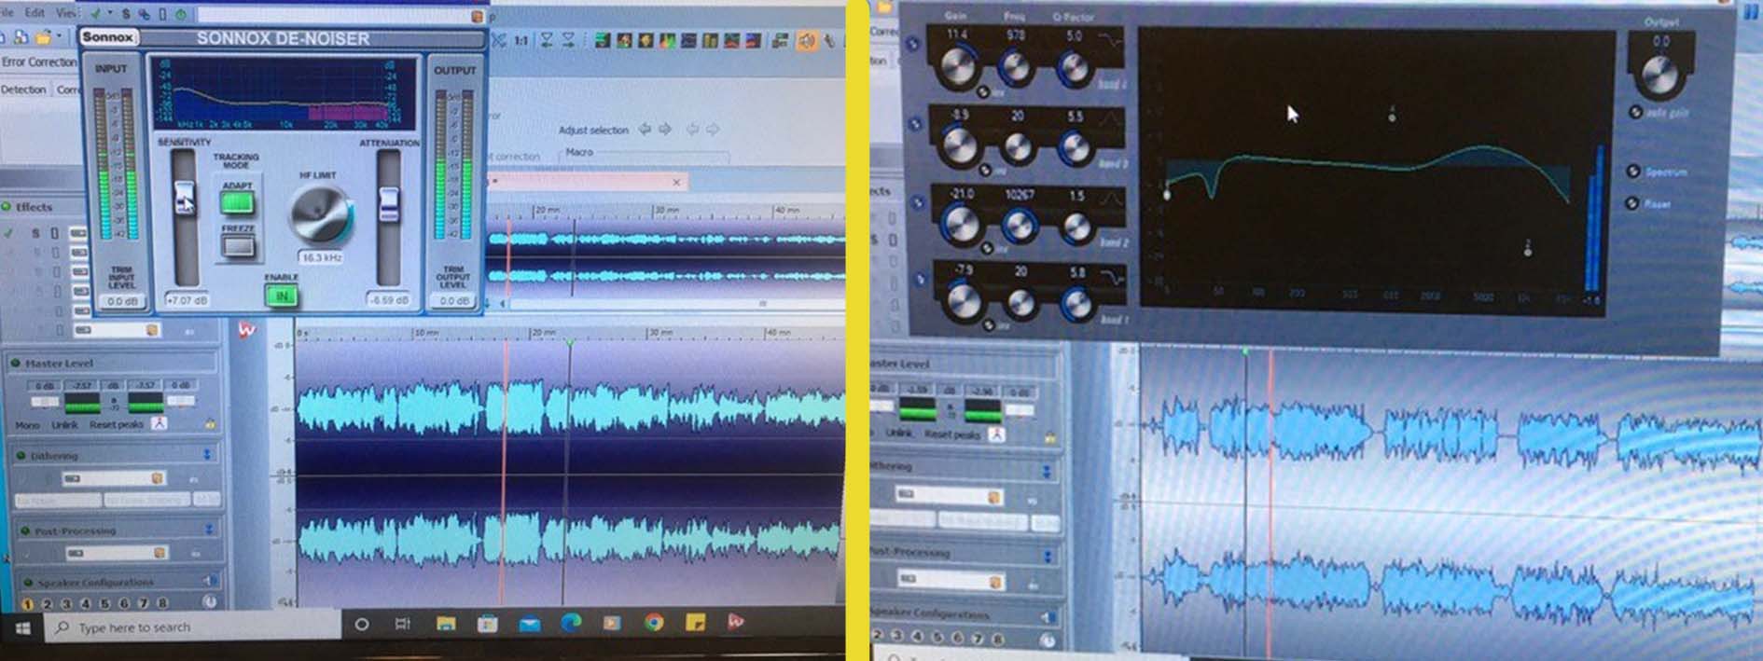1763x661 pixels.
Task: Click the band 4 Freq knob at 978
Action: click(1016, 68)
